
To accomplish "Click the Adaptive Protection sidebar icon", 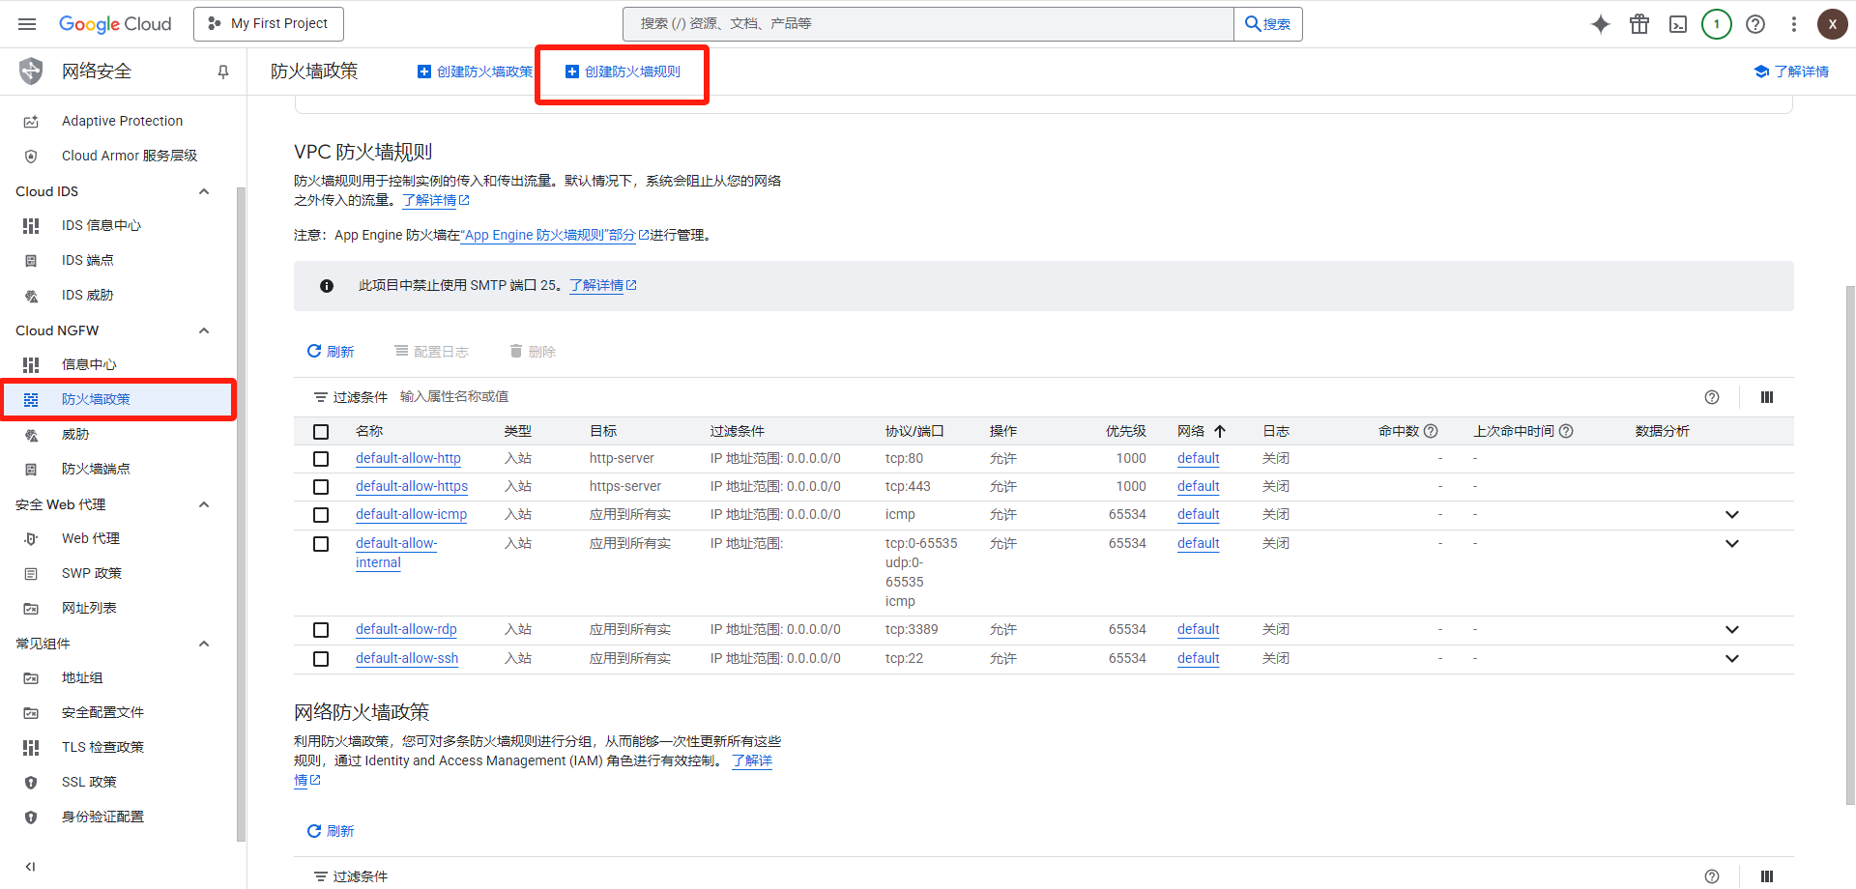I will pos(31,121).
